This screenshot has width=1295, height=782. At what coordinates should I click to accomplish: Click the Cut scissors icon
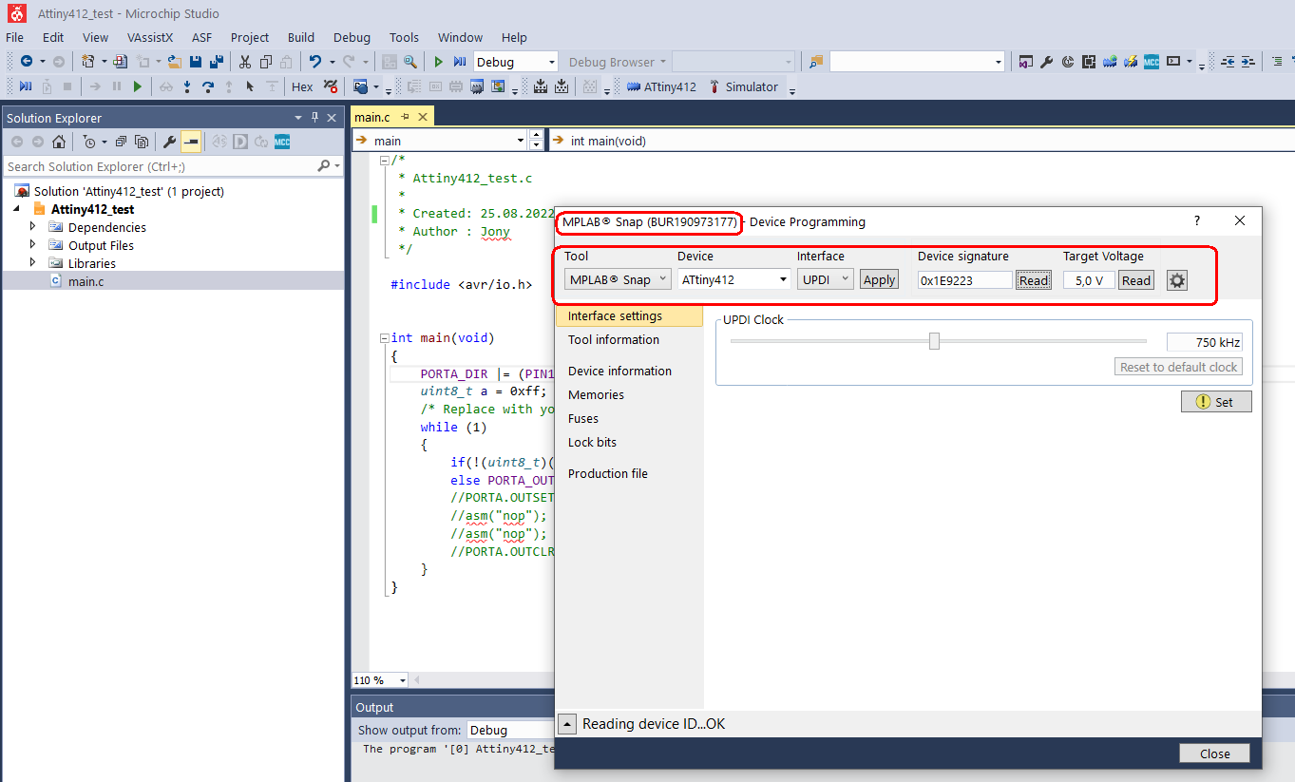244,62
